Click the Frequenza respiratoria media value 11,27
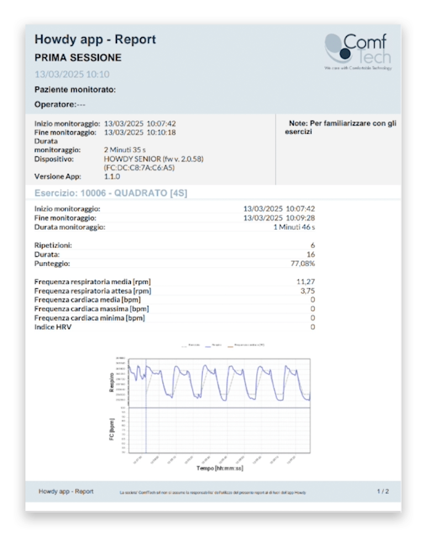This screenshot has height=537, width=427. [305, 281]
